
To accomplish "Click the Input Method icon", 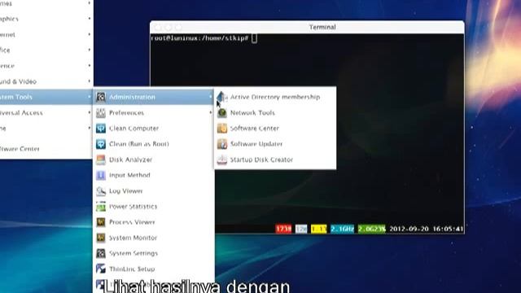I will click(101, 175).
